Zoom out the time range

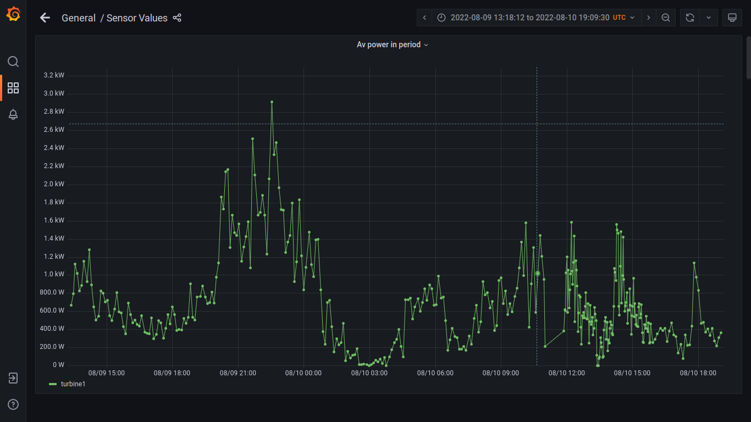coord(665,18)
